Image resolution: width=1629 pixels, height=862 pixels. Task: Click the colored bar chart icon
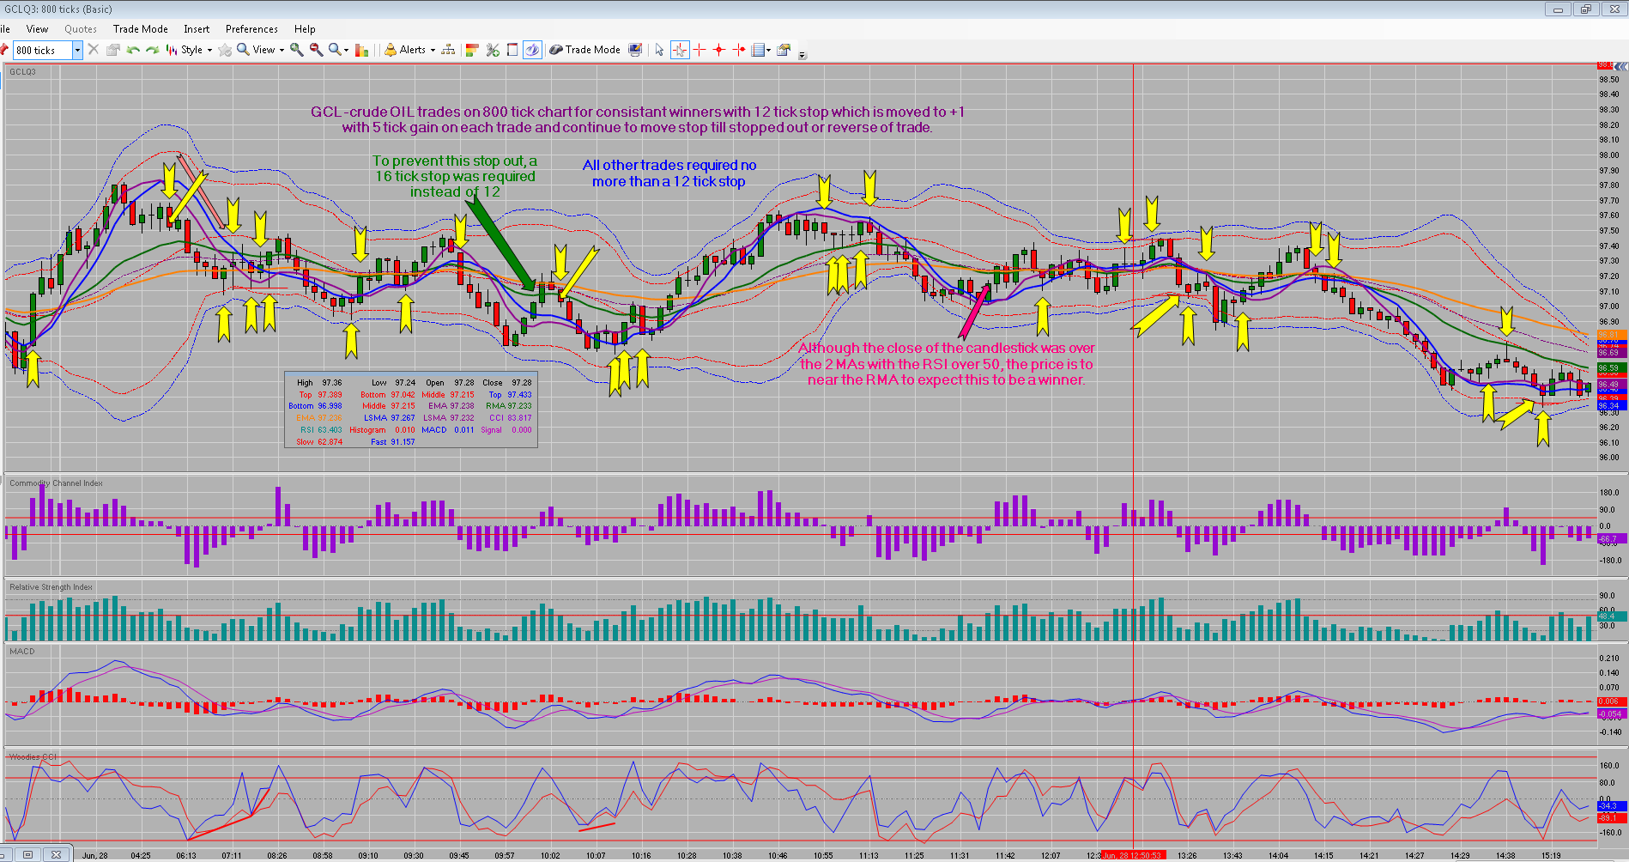point(361,50)
